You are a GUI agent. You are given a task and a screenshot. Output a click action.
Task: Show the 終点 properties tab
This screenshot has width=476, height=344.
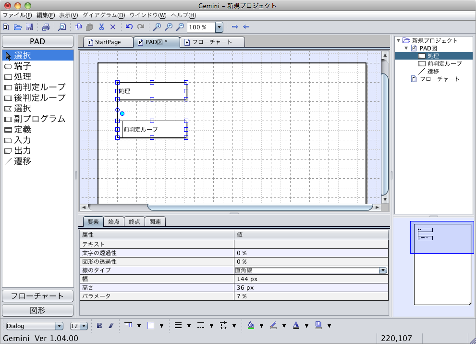(134, 222)
